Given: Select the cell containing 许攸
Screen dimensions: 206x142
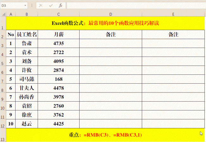Looking at the screenshot, I should [27, 70].
